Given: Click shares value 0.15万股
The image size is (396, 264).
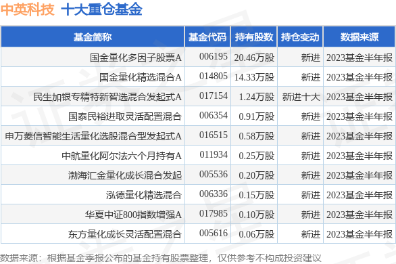Looking at the screenshot, I should [x=257, y=195].
